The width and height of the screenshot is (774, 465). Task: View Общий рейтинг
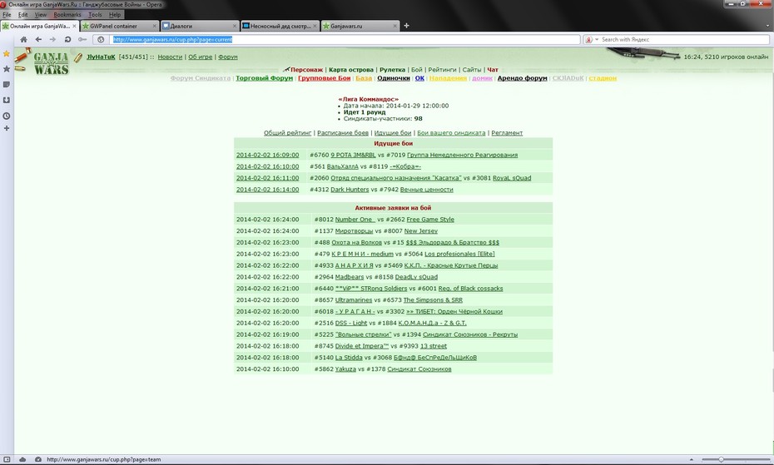pos(287,133)
